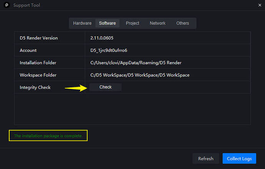
Task: Click the Installation Folder label
Action: [38, 63]
